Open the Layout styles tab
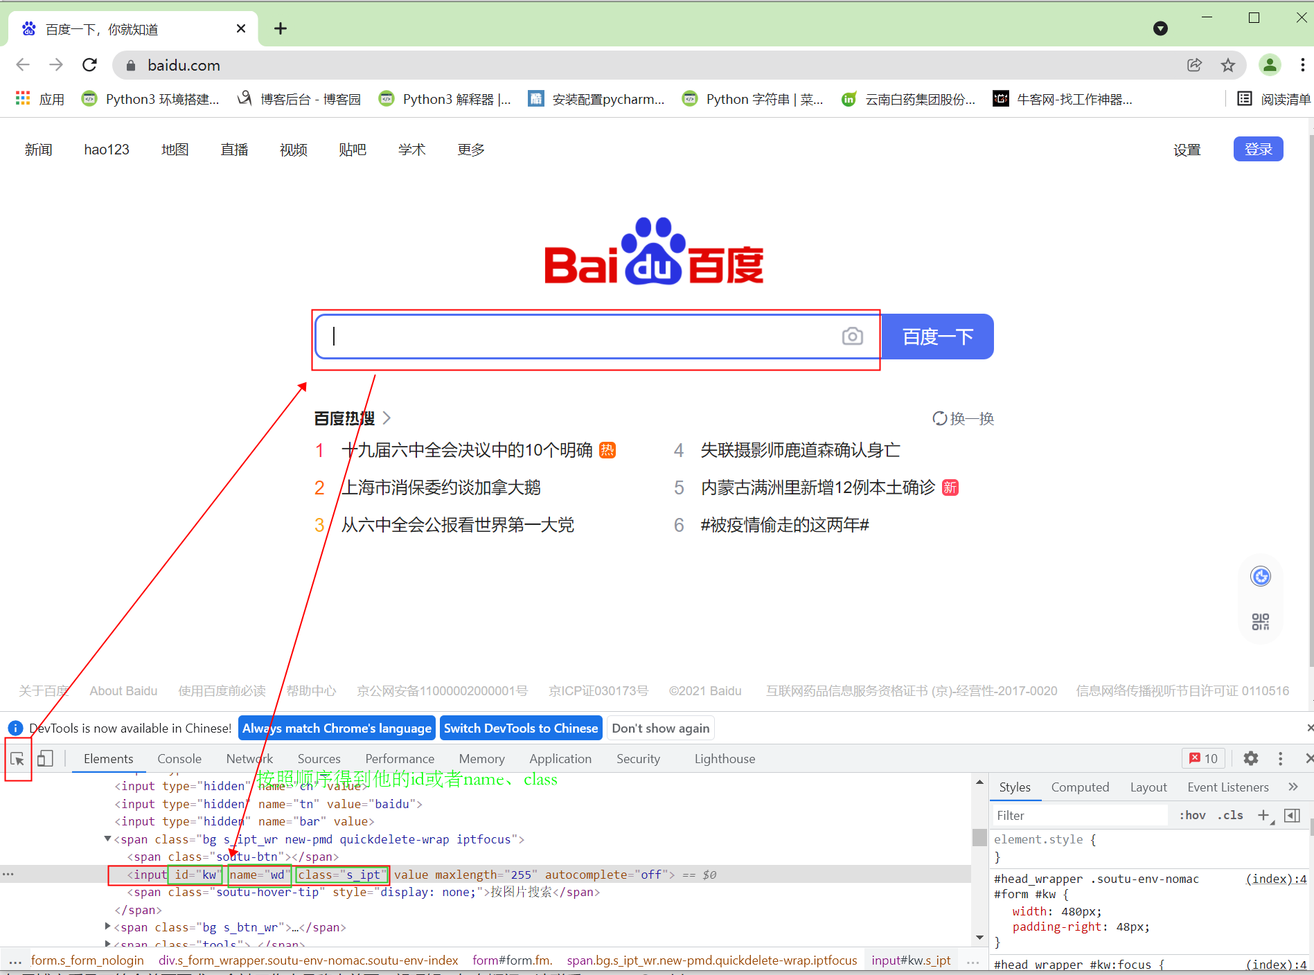1314x975 pixels. (x=1148, y=787)
